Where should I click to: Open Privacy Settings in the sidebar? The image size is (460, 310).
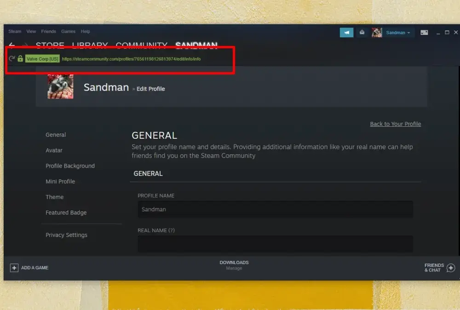[x=66, y=235]
